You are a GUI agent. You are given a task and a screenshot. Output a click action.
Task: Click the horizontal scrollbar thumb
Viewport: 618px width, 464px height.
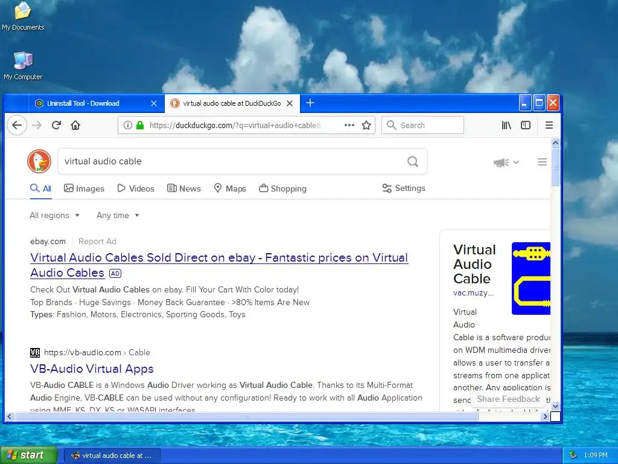point(246,416)
